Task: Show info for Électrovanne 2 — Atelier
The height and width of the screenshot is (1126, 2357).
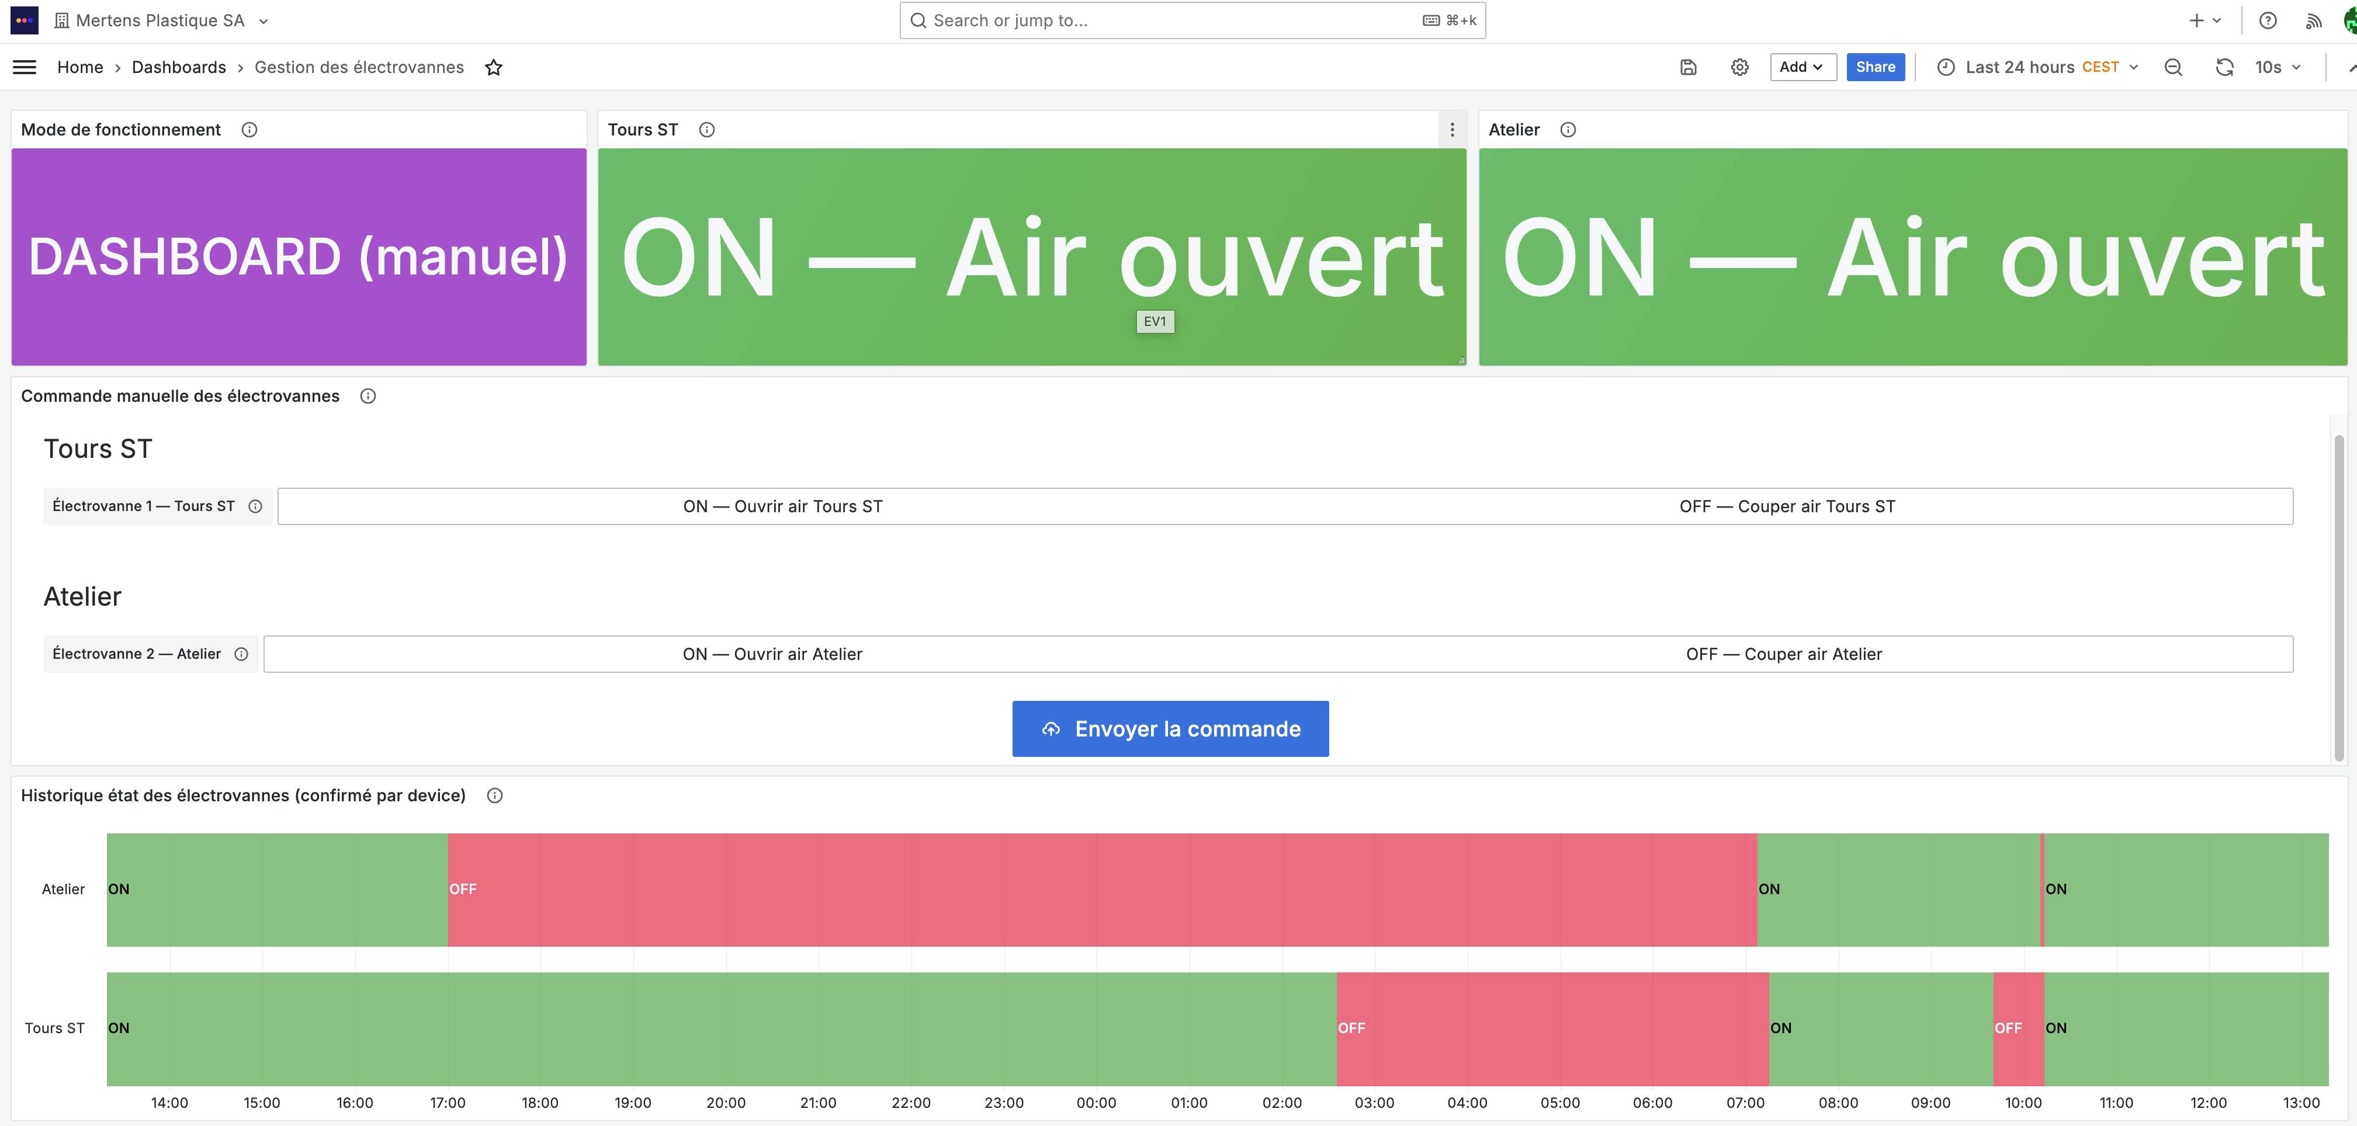Action: pyautogui.click(x=241, y=654)
